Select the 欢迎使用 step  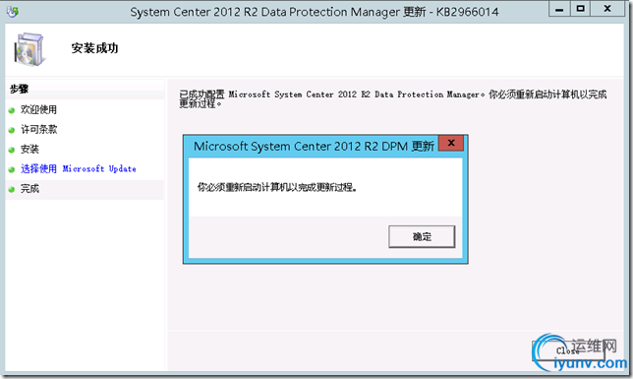(x=38, y=109)
